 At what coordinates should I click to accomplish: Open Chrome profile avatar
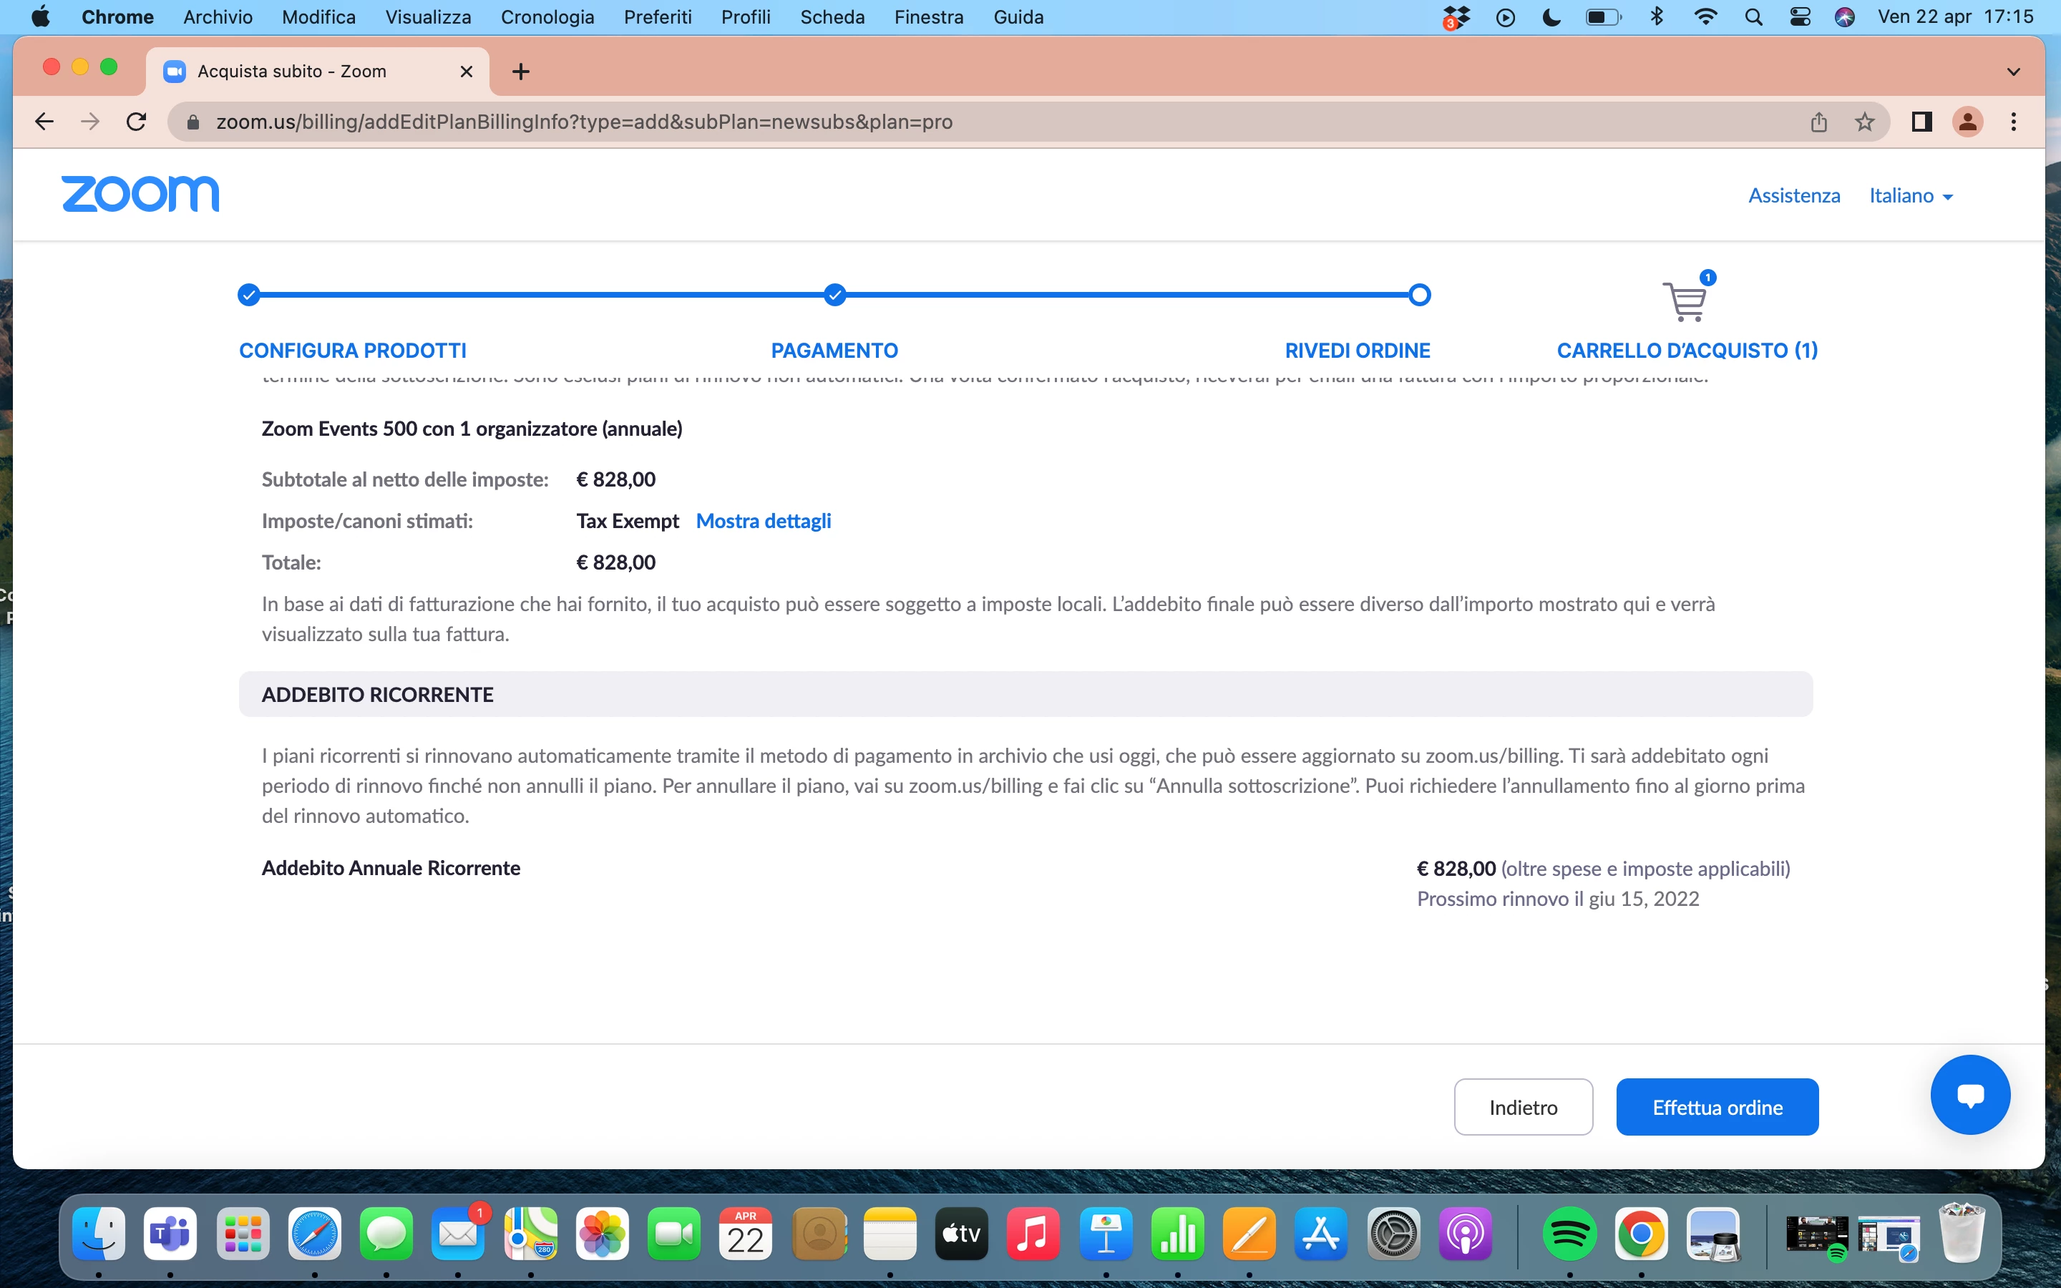coord(1967,122)
